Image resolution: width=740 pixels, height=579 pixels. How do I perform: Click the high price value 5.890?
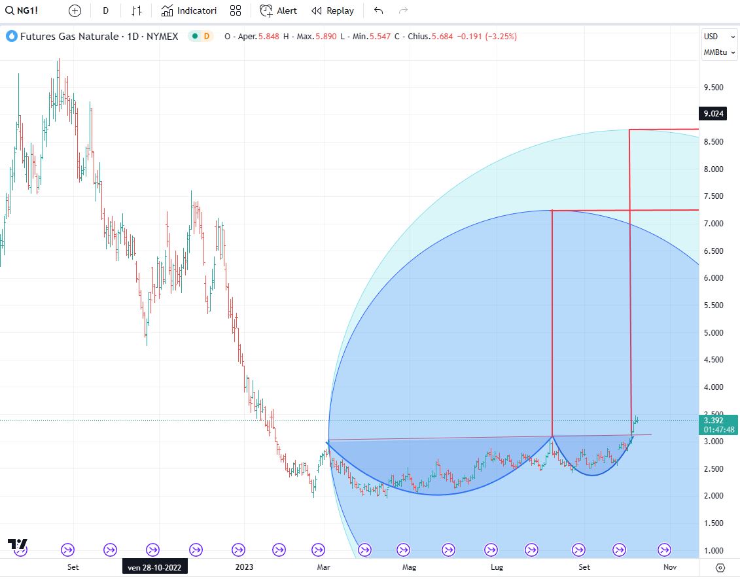pos(326,37)
